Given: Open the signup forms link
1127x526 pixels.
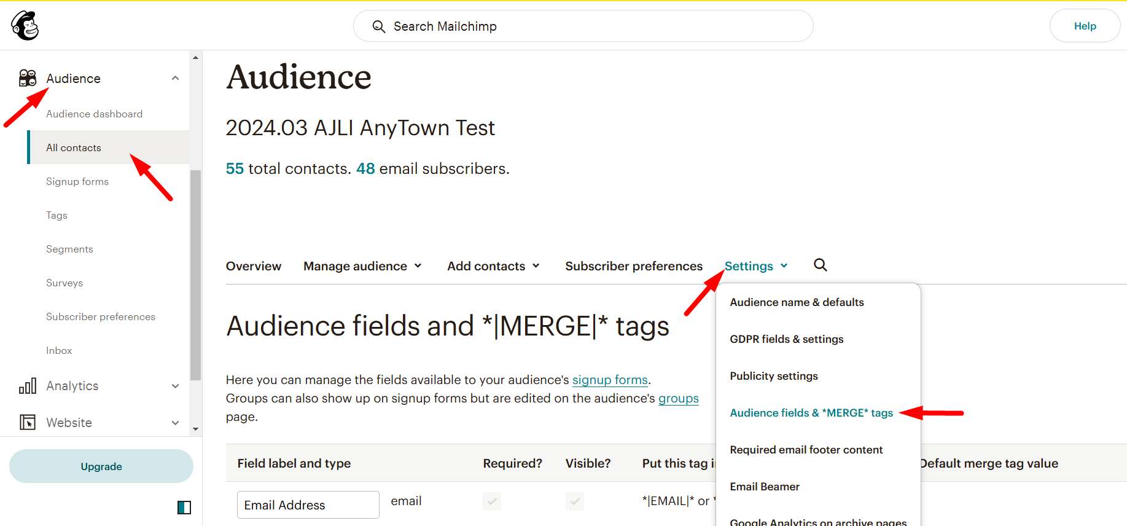Looking at the screenshot, I should 610,380.
